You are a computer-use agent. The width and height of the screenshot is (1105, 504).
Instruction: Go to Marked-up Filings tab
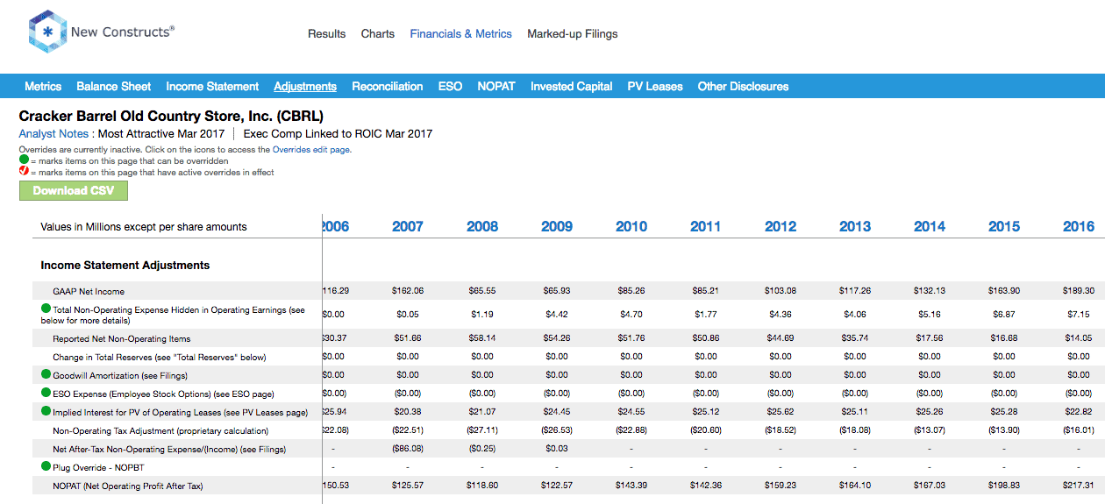(573, 33)
